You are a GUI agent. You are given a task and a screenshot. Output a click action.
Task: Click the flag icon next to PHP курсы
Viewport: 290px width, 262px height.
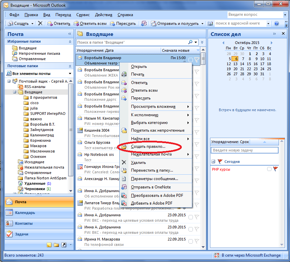[x=276, y=169]
